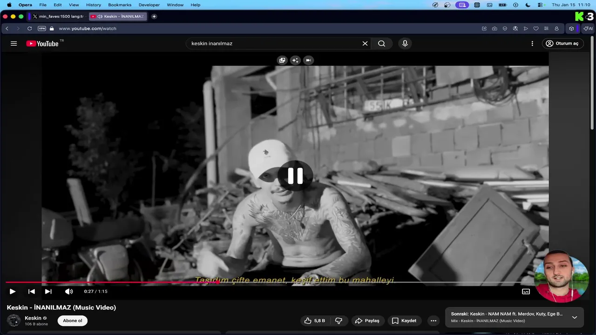
Task: Click the video title Keskin - İNANILMAZ
Action: tap(61, 308)
